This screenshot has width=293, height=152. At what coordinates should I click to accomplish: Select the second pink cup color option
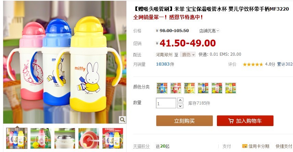pos(176,88)
